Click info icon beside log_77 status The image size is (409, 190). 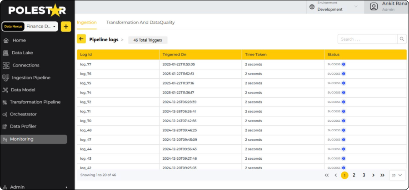344,64
